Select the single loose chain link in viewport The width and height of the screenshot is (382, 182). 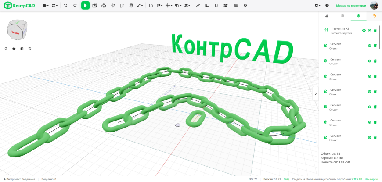click(196, 118)
